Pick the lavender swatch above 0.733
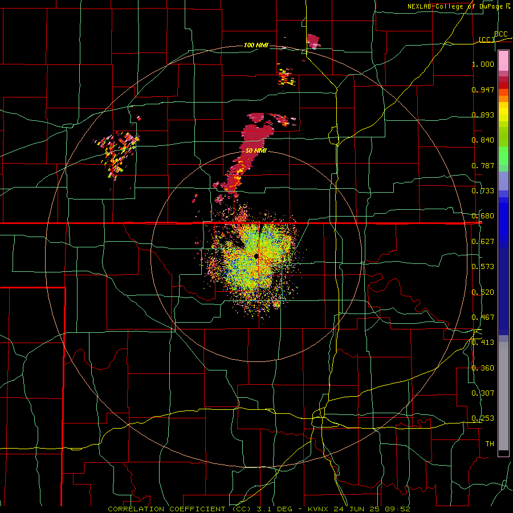 (x=503, y=181)
